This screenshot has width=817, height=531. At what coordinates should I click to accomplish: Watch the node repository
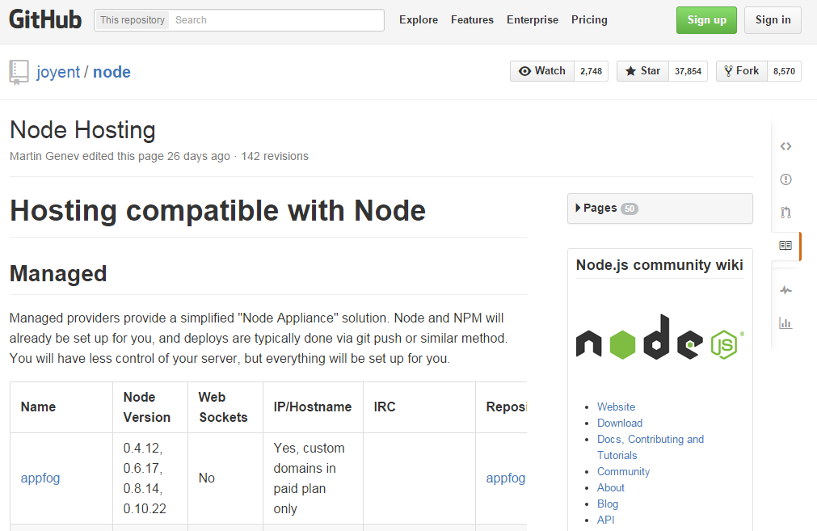pos(542,71)
